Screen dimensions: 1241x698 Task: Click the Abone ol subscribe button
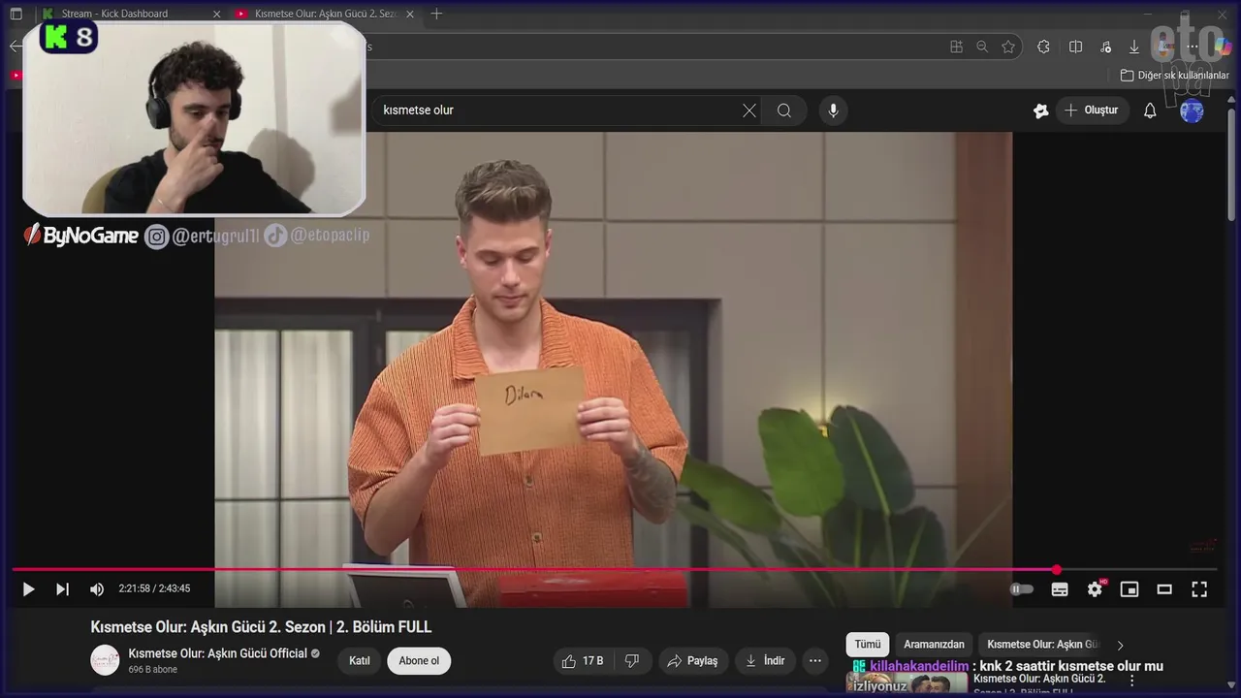tap(419, 661)
